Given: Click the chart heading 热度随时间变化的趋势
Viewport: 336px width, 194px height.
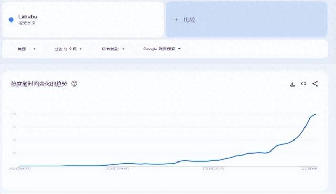Looking at the screenshot, I should (x=39, y=84).
